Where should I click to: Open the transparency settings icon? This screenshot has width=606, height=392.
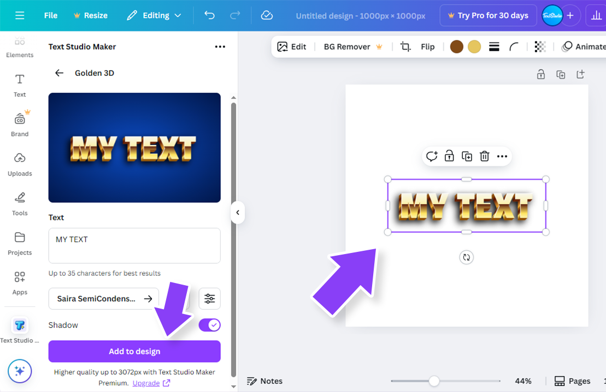tap(540, 46)
